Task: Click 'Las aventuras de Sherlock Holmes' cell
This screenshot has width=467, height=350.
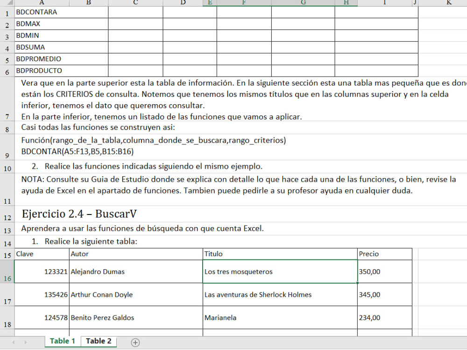Action: click(x=280, y=294)
